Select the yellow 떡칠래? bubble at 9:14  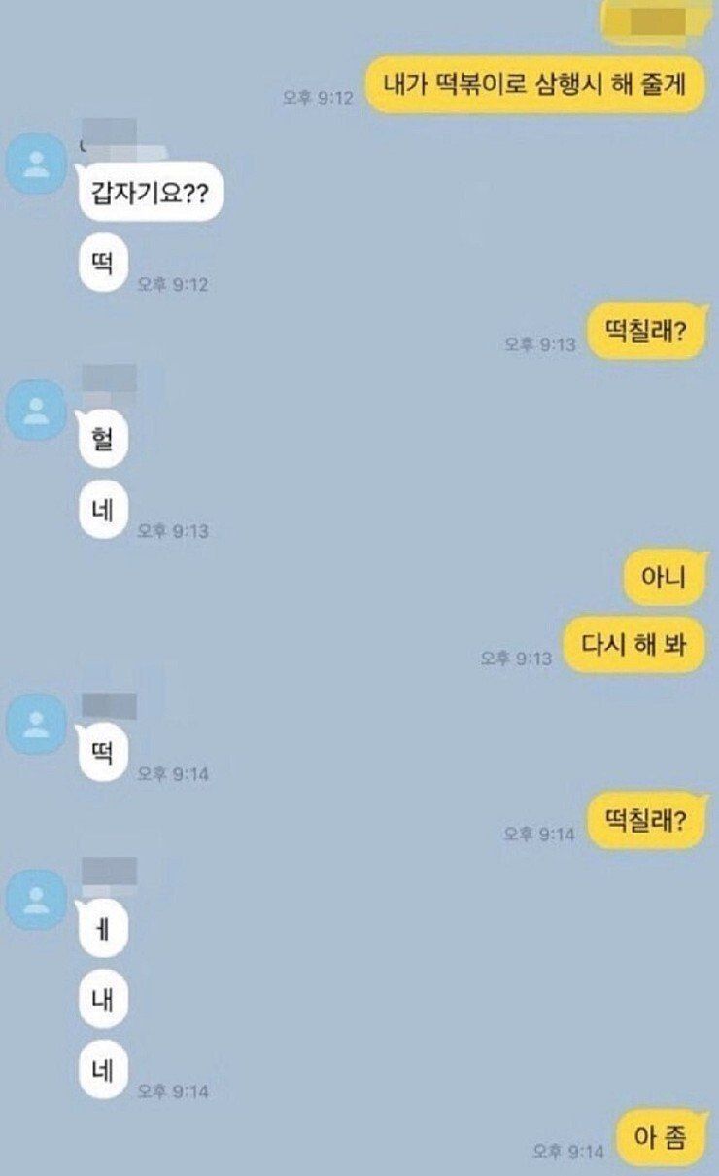click(x=646, y=822)
